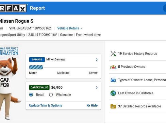Collapse the Vehicle Details section
The image size is (166, 124).
tap(70, 28)
